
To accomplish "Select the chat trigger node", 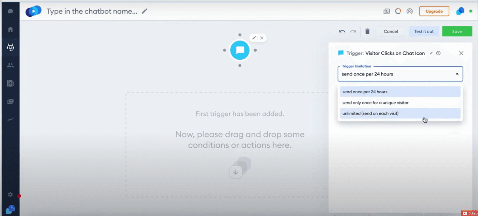I will [240, 50].
